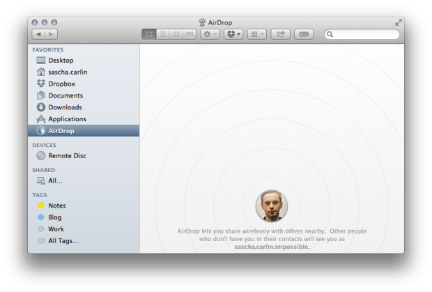Go back with the left arrow
The height and width of the screenshot is (292, 432).
38,34
